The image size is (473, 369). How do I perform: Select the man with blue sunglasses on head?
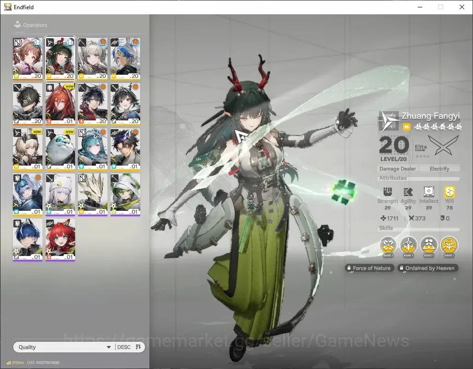125,149
